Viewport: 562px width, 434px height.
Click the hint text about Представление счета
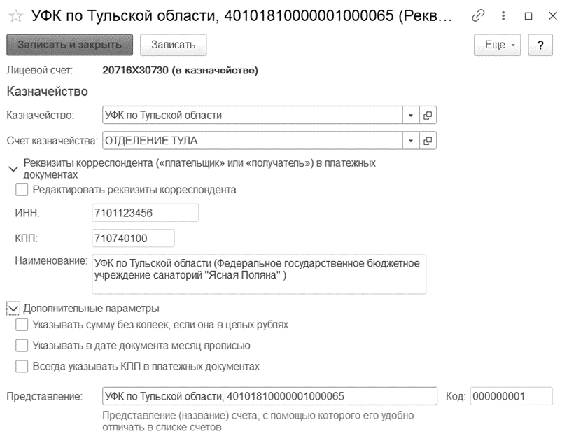(258, 421)
